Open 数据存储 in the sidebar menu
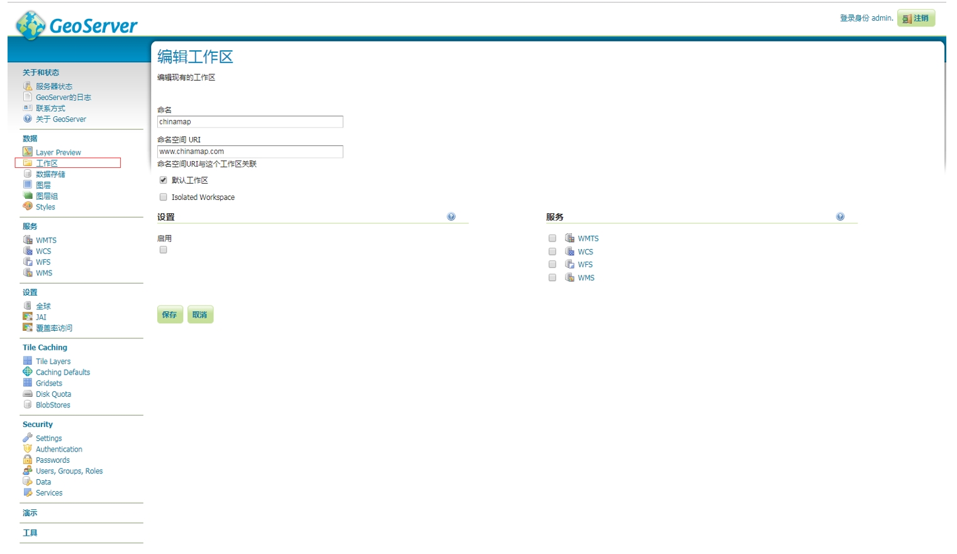 point(50,174)
